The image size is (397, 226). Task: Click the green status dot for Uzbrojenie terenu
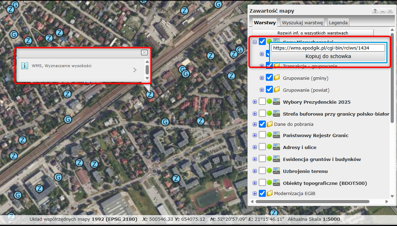pyautogui.click(x=269, y=171)
